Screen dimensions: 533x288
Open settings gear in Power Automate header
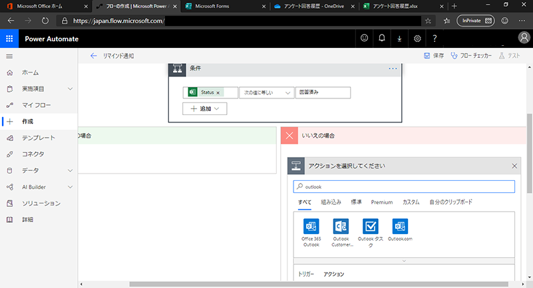pos(417,39)
